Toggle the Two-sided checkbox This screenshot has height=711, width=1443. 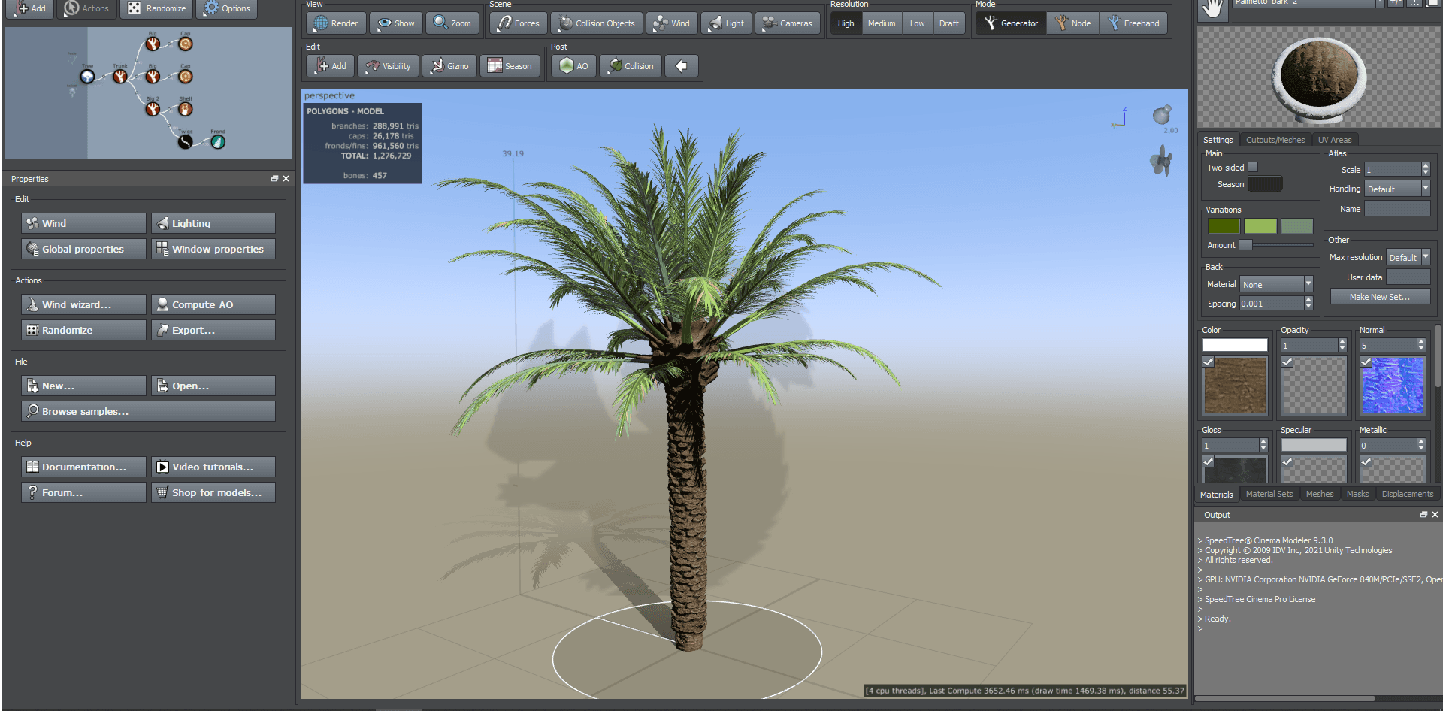click(1253, 168)
